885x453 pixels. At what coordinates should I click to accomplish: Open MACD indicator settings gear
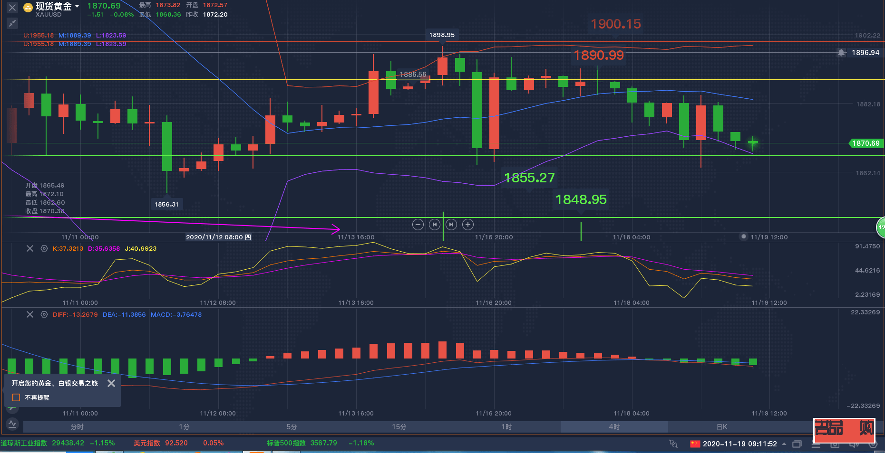[x=44, y=314]
